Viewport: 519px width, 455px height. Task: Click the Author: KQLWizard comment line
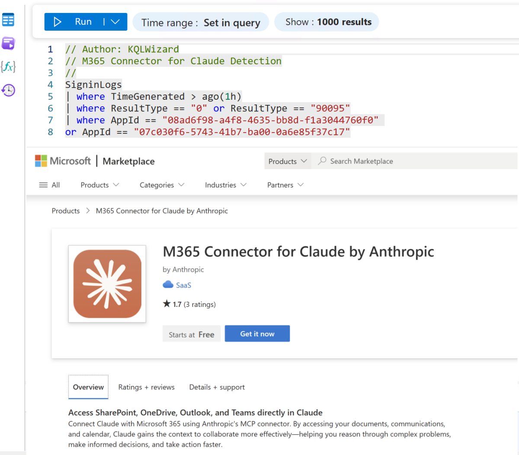[x=122, y=49]
